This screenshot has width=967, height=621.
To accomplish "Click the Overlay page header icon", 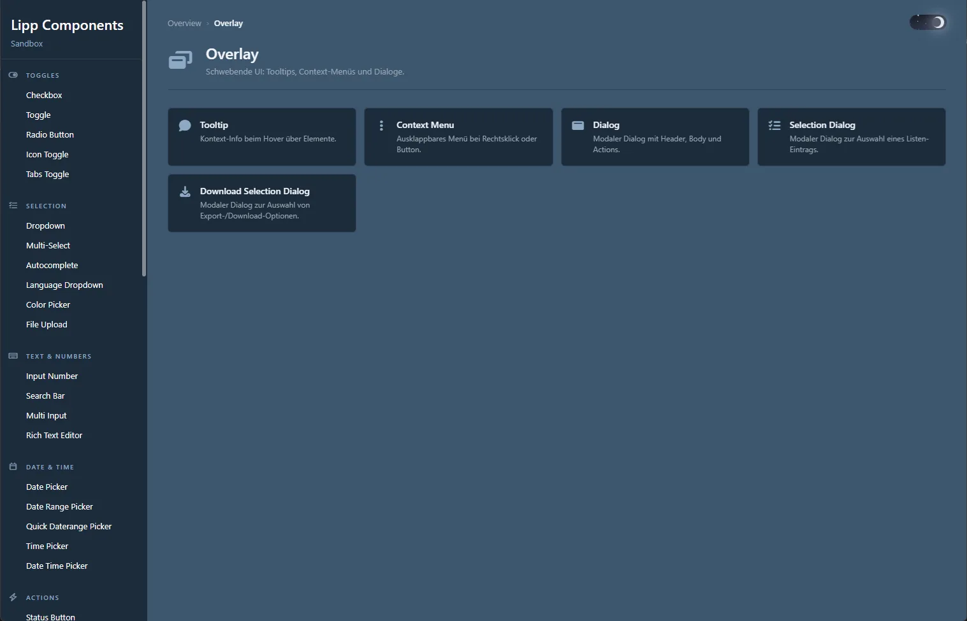I will (x=180, y=60).
